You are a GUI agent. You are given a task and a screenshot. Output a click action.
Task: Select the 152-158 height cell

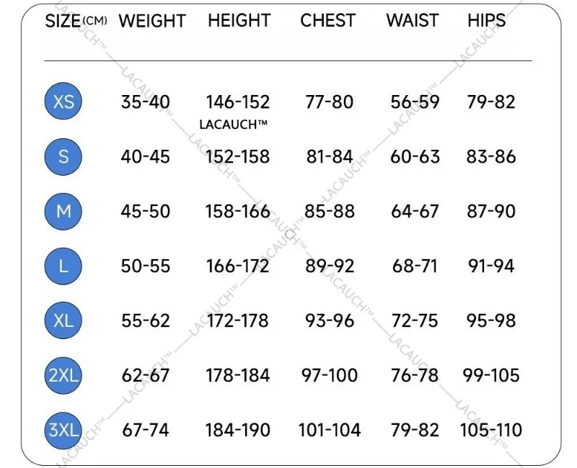238,156
